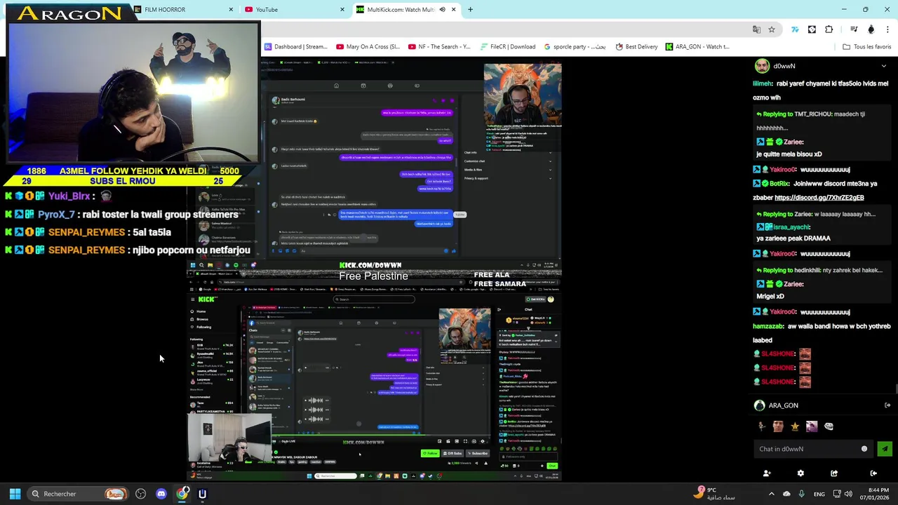
Task: Open Chrome from the taskbar
Action: pos(182,494)
